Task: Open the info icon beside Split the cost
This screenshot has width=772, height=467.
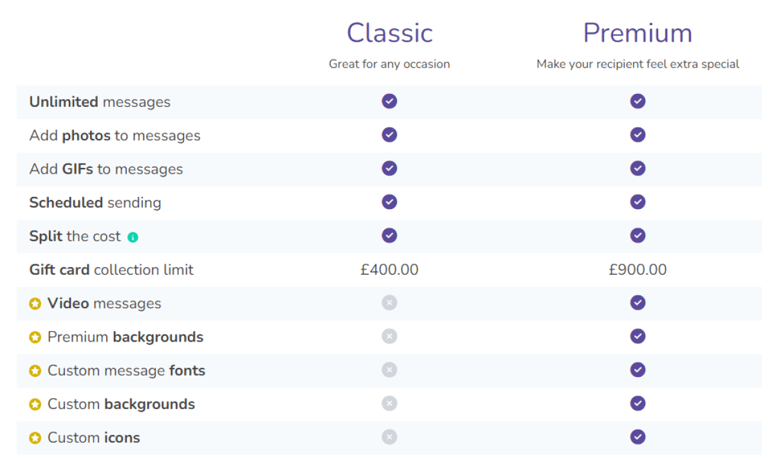Action: [132, 237]
